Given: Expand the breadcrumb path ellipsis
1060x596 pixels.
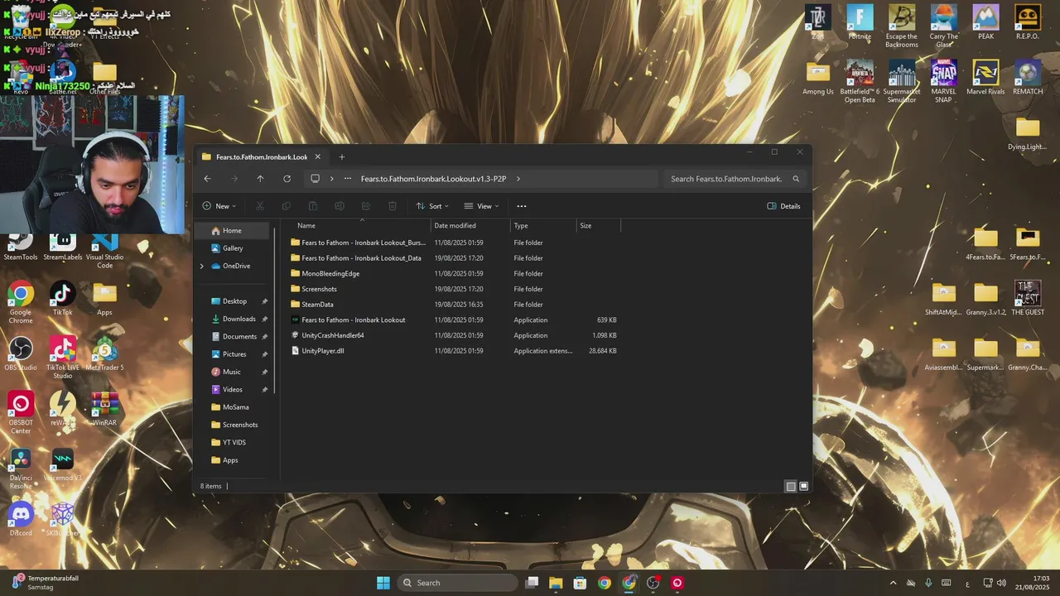Looking at the screenshot, I should (x=348, y=179).
